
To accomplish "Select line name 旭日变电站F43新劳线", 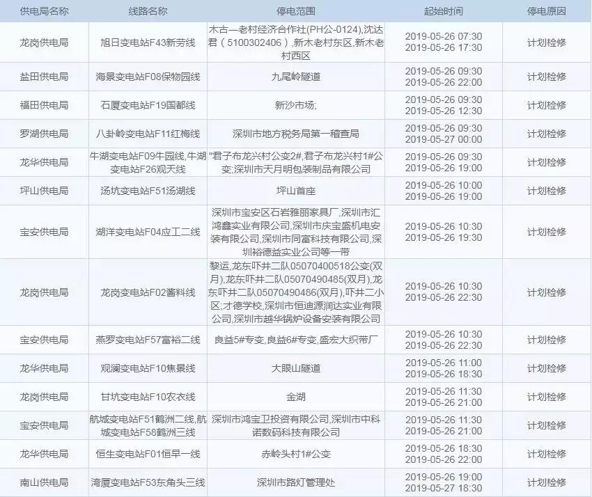I will 146,43.
